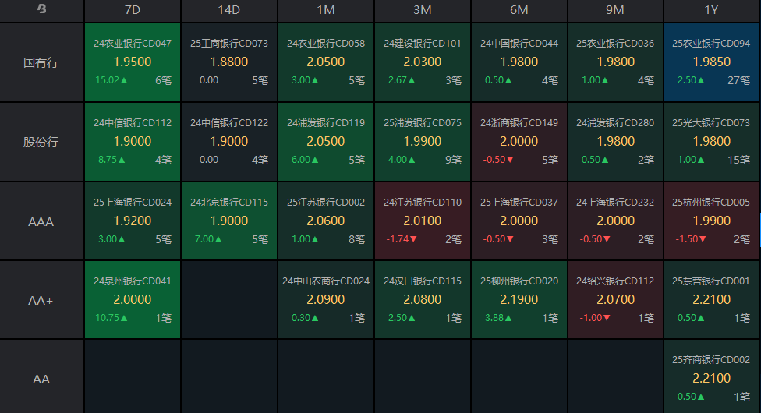Open the 24建设银行CD101 cell

coord(423,62)
